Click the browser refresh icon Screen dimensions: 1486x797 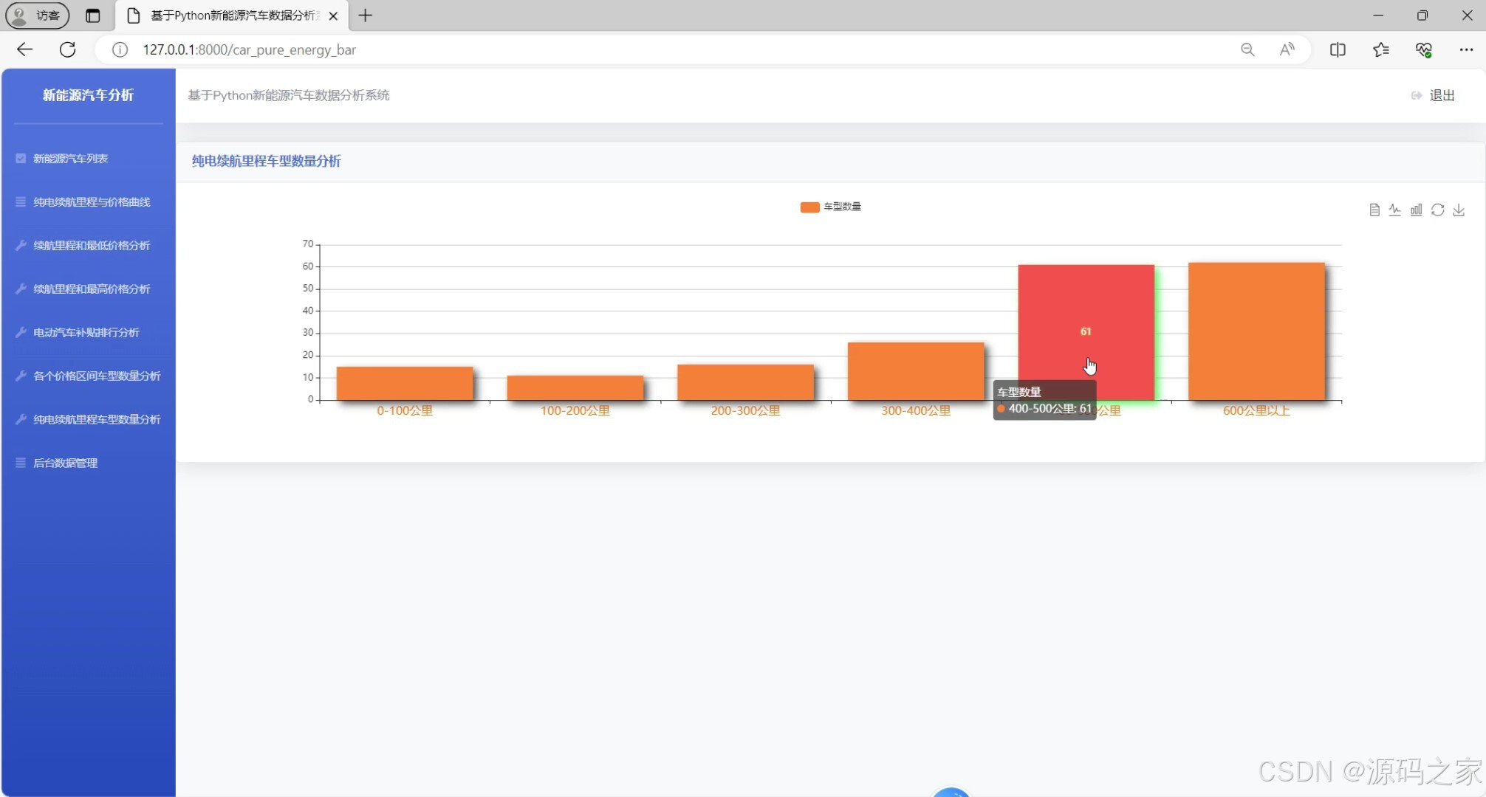pos(67,49)
